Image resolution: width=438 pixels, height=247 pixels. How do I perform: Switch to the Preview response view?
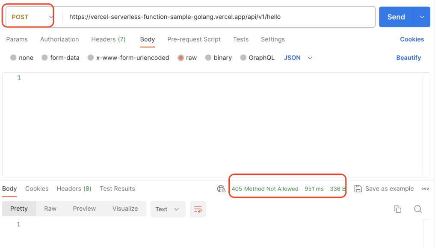[84, 209]
